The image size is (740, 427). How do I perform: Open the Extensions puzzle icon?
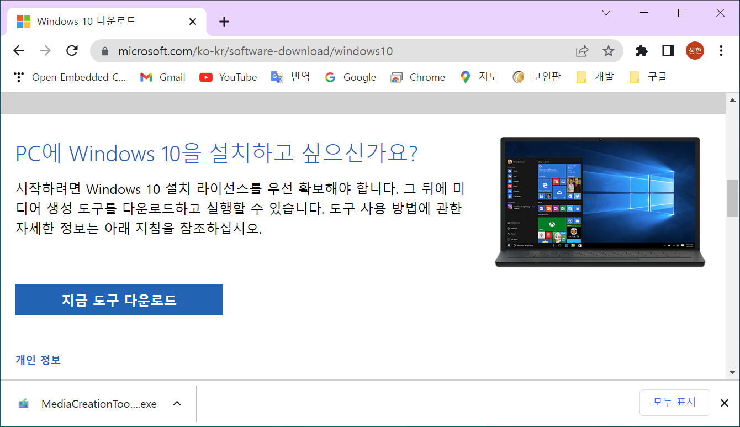click(641, 51)
